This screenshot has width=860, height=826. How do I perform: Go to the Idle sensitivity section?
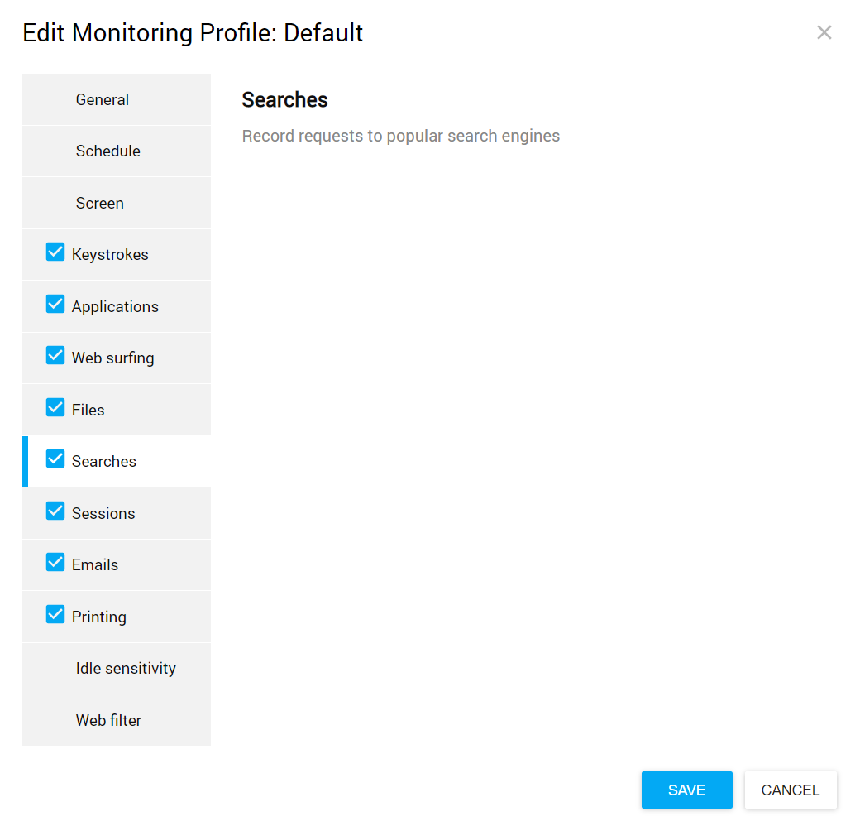point(126,669)
